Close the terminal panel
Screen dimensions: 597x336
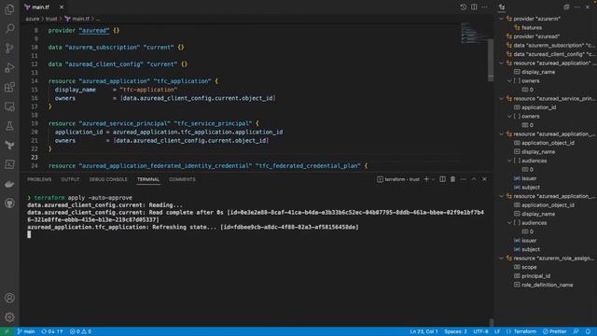484,179
